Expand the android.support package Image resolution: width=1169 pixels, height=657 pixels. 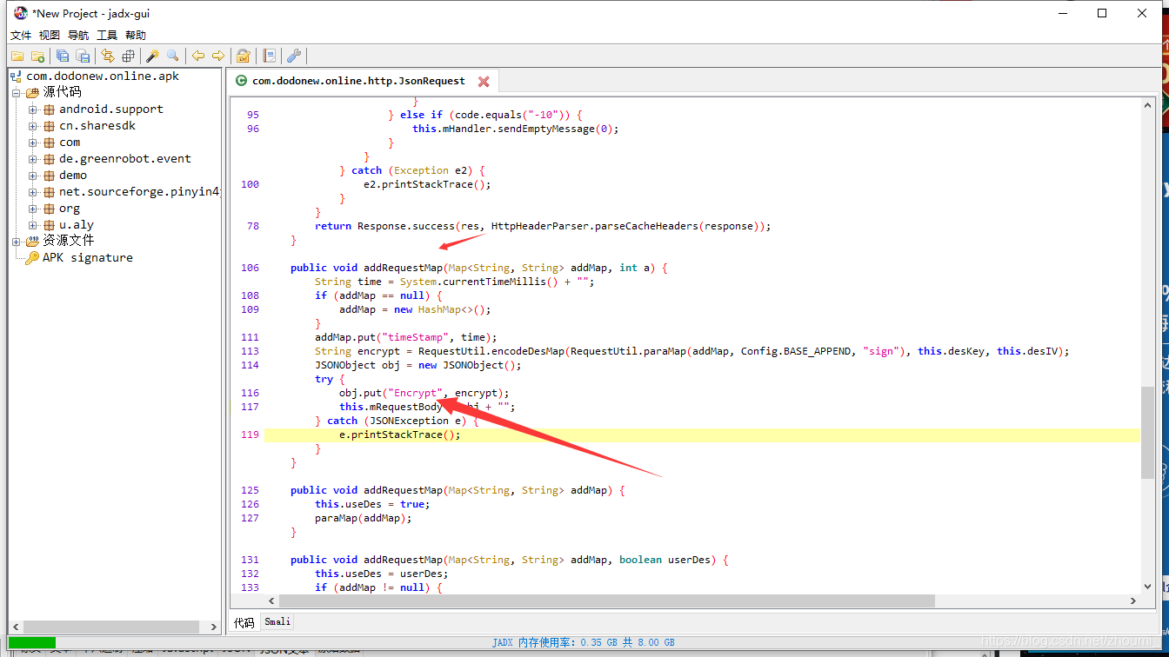point(33,109)
